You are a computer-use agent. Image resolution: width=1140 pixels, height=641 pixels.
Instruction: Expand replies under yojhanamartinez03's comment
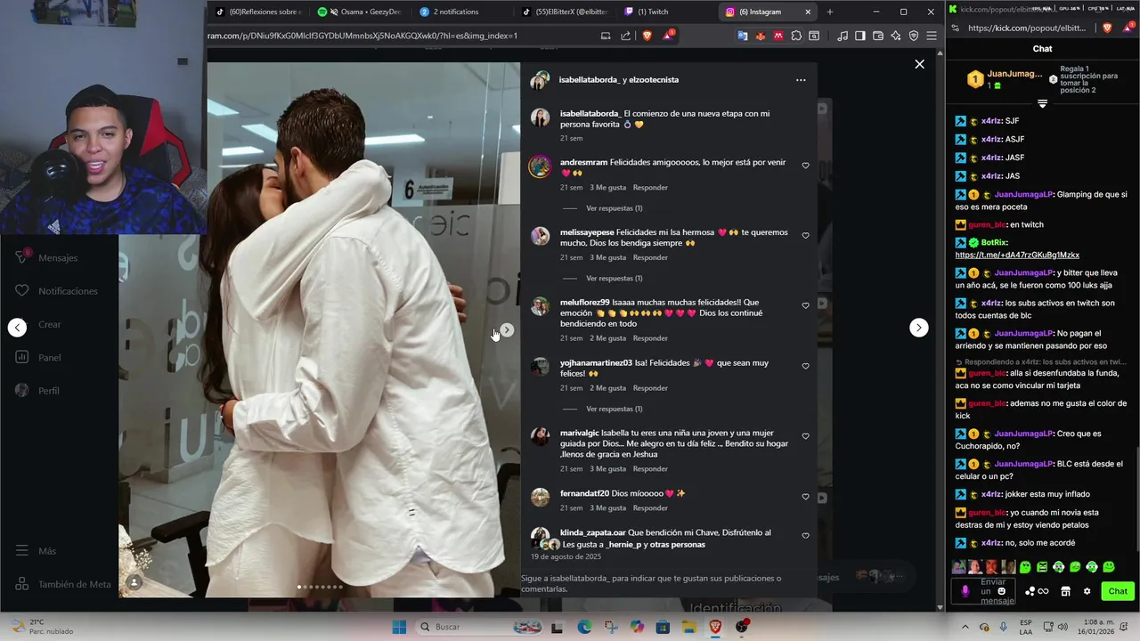(x=614, y=409)
